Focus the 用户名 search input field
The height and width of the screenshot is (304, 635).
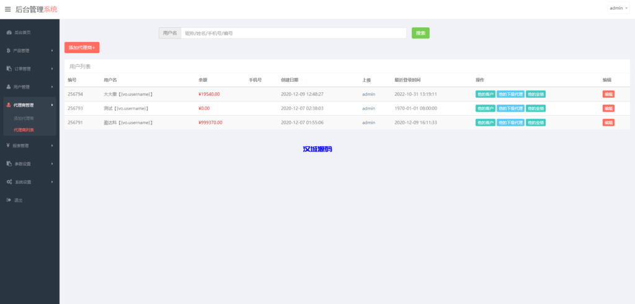293,33
